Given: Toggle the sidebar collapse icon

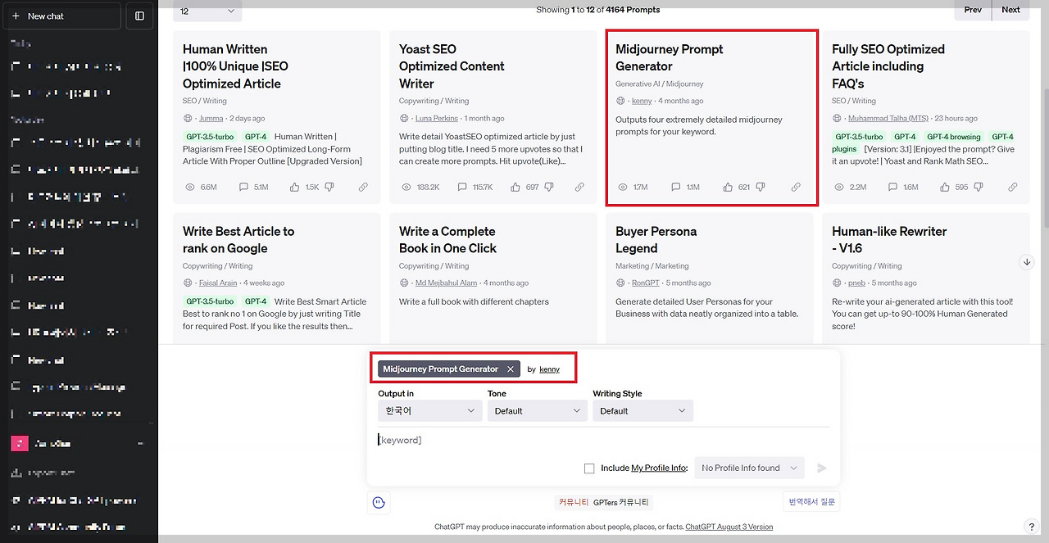Looking at the screenshot, I should (139, 16).
